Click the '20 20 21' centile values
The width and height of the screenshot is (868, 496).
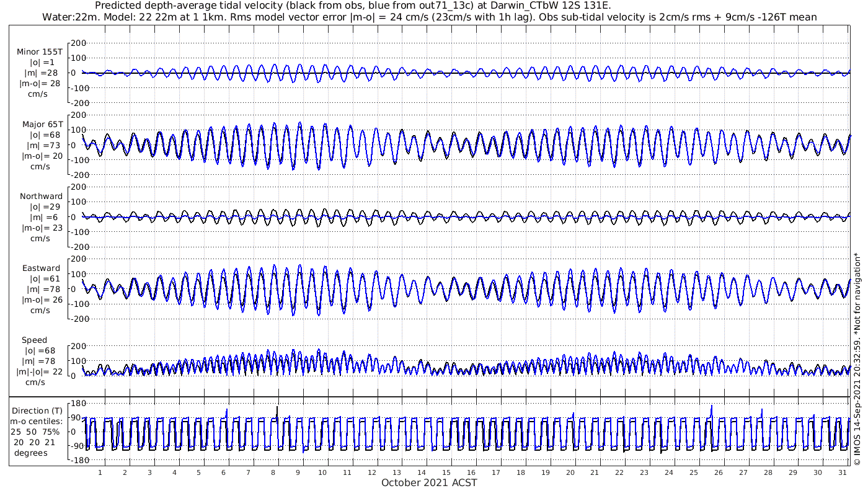point(35,442)
